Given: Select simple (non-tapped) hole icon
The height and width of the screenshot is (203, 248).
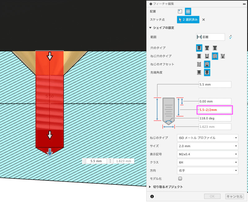Looking at the screenshot, I should click(199, 56).
